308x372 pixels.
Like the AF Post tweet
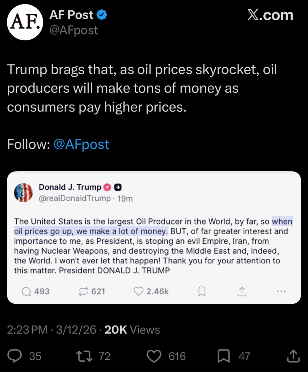(x=155, y=356)
